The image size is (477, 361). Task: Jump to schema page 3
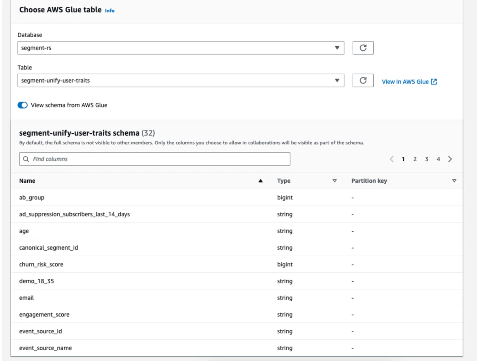[427, 159]
